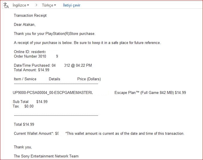Click the UP9000-PCSA00004 product code

coord(53,92)
